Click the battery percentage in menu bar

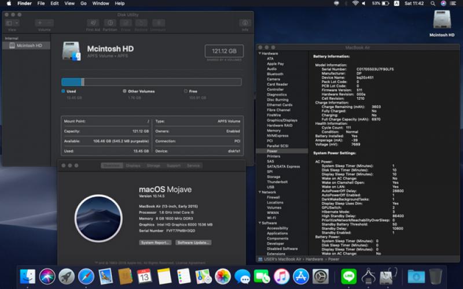tap(376, 3)
